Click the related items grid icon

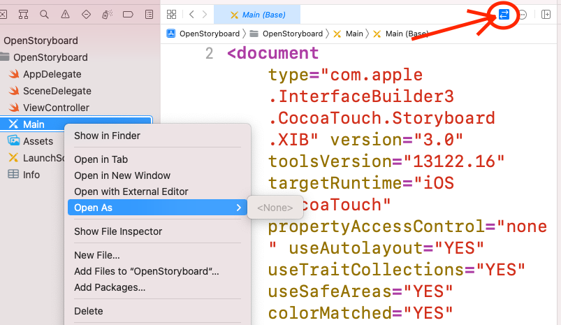tap(172, 14)
